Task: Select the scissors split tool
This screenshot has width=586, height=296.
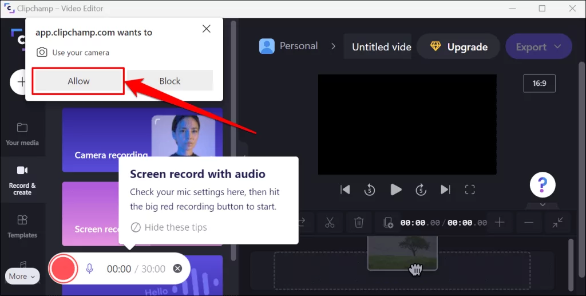Action: click(x=329, y=223)
